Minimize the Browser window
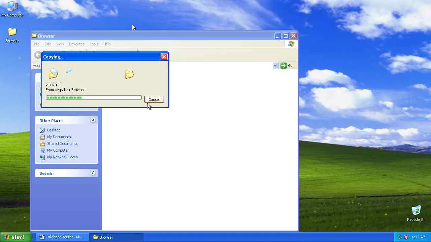This screenshot has height=242, width=431. [277, 36]
